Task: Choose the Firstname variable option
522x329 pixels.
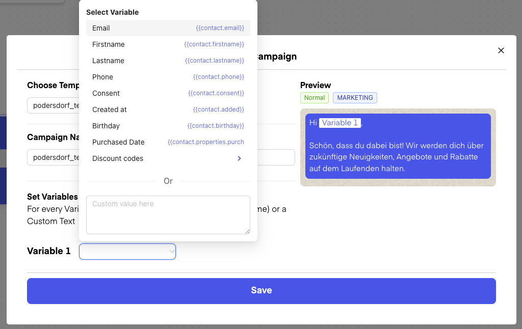Action: pyautogui.click(x=109, y=44)
